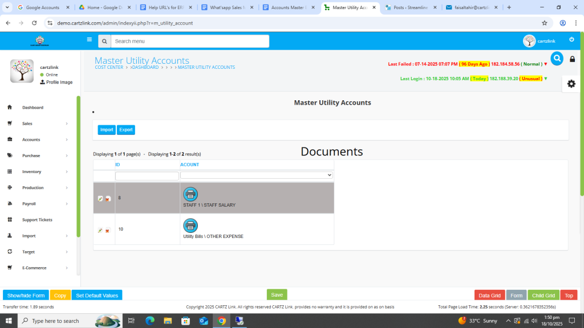Delete the record with ID 10
This screenshot has width=584, height=328.
[x=107, y=231]
